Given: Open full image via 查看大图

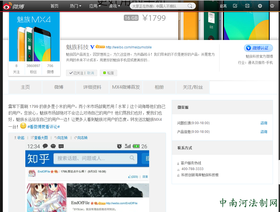Looking at the screenshot, I should click(39, 138).
